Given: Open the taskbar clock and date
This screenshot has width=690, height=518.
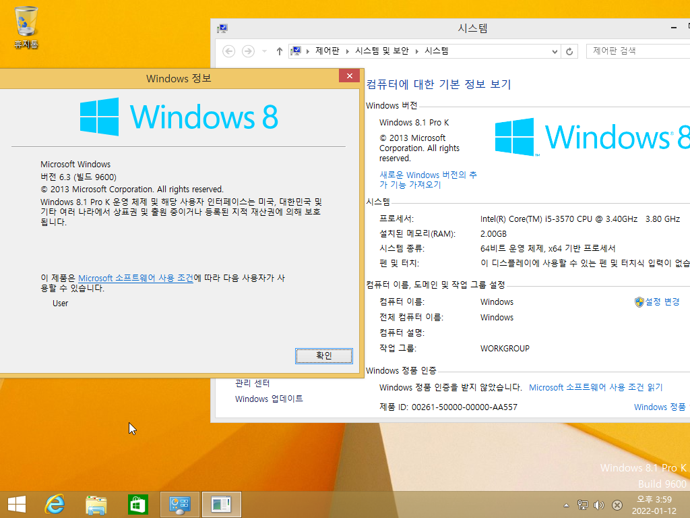Looking at the screenshot, I should point(654,505).
